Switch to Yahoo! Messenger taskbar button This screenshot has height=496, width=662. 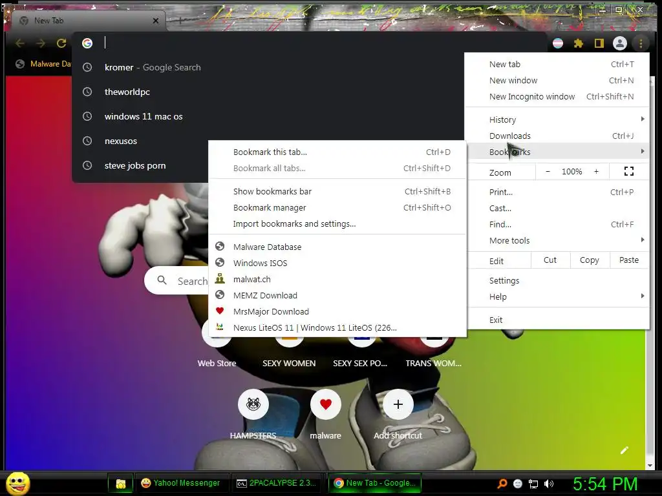182,483
